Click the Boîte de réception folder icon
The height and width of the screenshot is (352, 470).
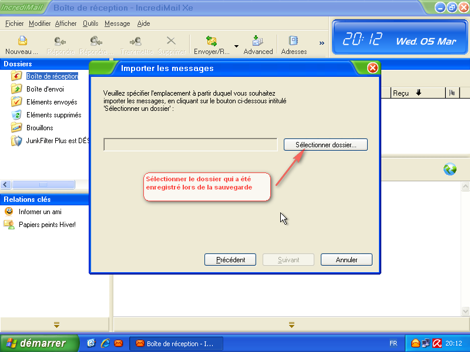click(16, 76)
